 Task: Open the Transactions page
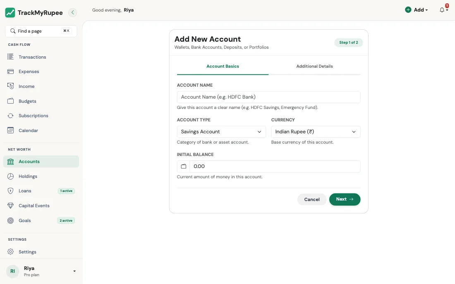pyautogui.click(x=41, y=57)
